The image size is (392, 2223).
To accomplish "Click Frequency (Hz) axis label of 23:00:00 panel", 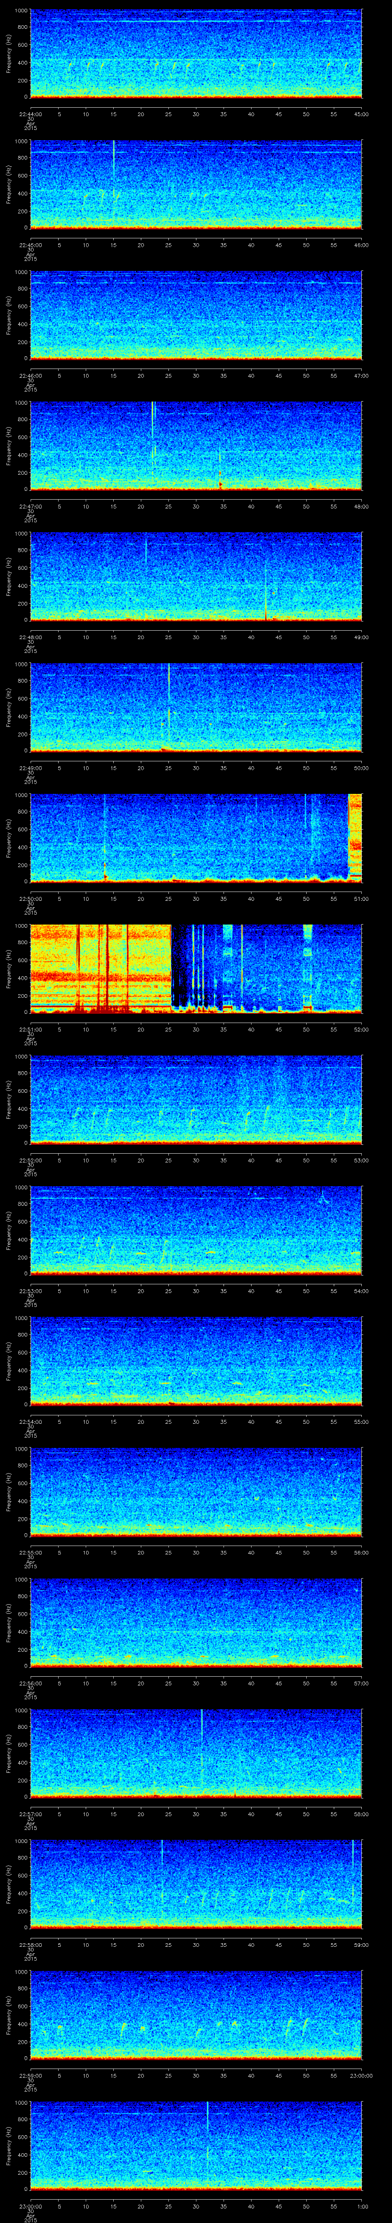I will point(9,2145).
